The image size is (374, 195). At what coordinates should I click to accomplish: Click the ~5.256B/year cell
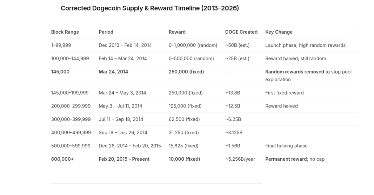pos(240,159)
